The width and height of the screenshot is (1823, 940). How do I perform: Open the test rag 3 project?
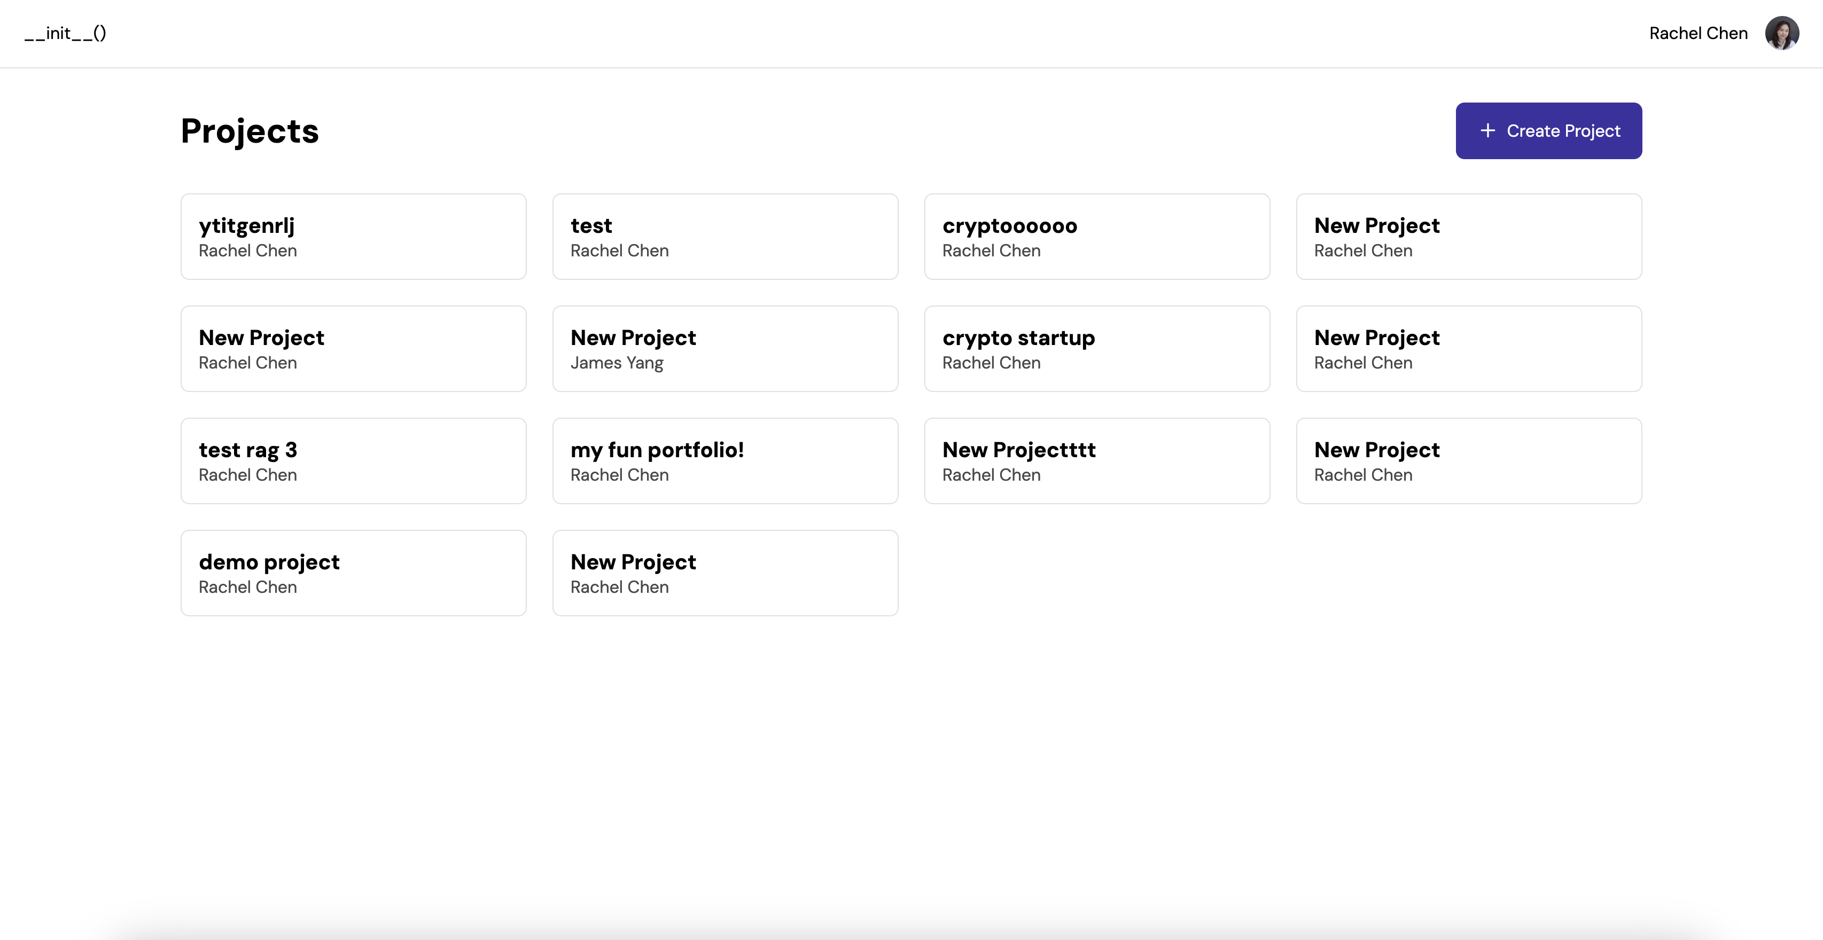[353, 460]
